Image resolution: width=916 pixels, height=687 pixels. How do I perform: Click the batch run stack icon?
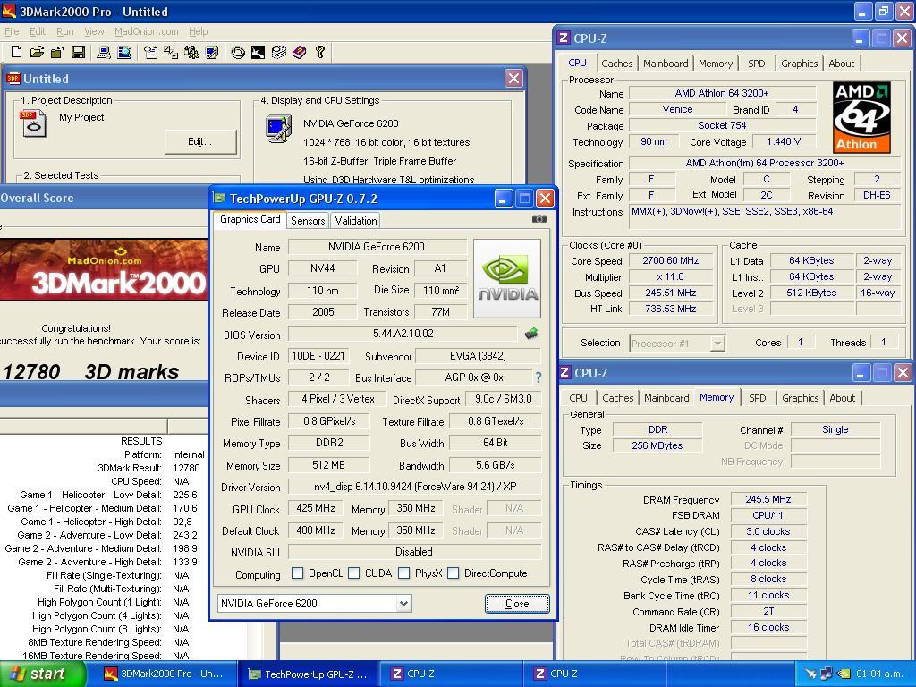point(279,53)
